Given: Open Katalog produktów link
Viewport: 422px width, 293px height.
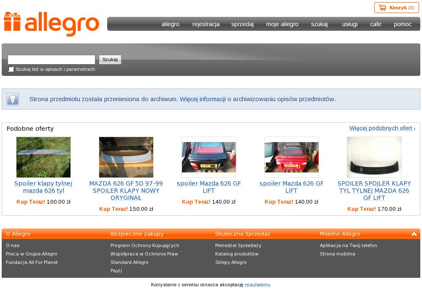Looking at the screenshot, I should 237,254.
